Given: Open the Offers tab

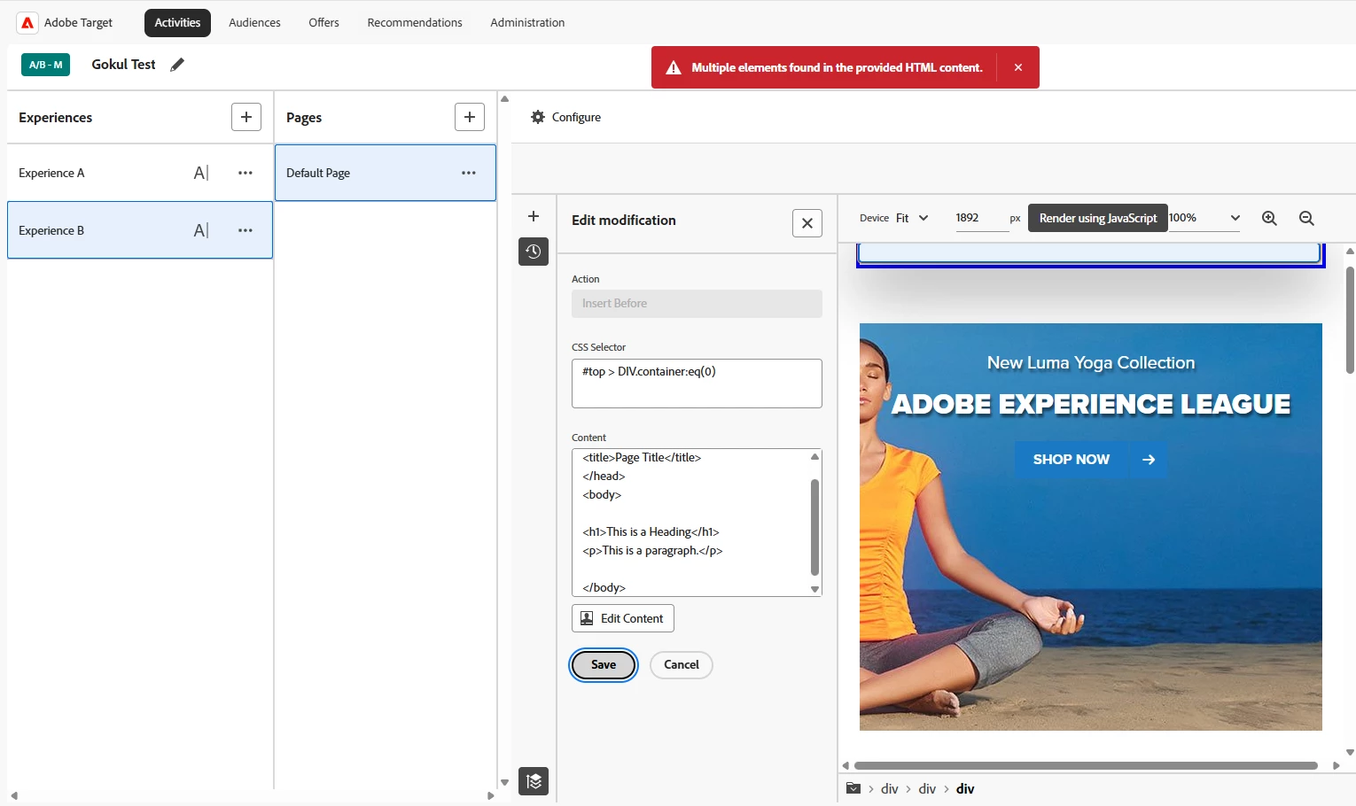Looking at the screenshot, I should tap(323, 23).
